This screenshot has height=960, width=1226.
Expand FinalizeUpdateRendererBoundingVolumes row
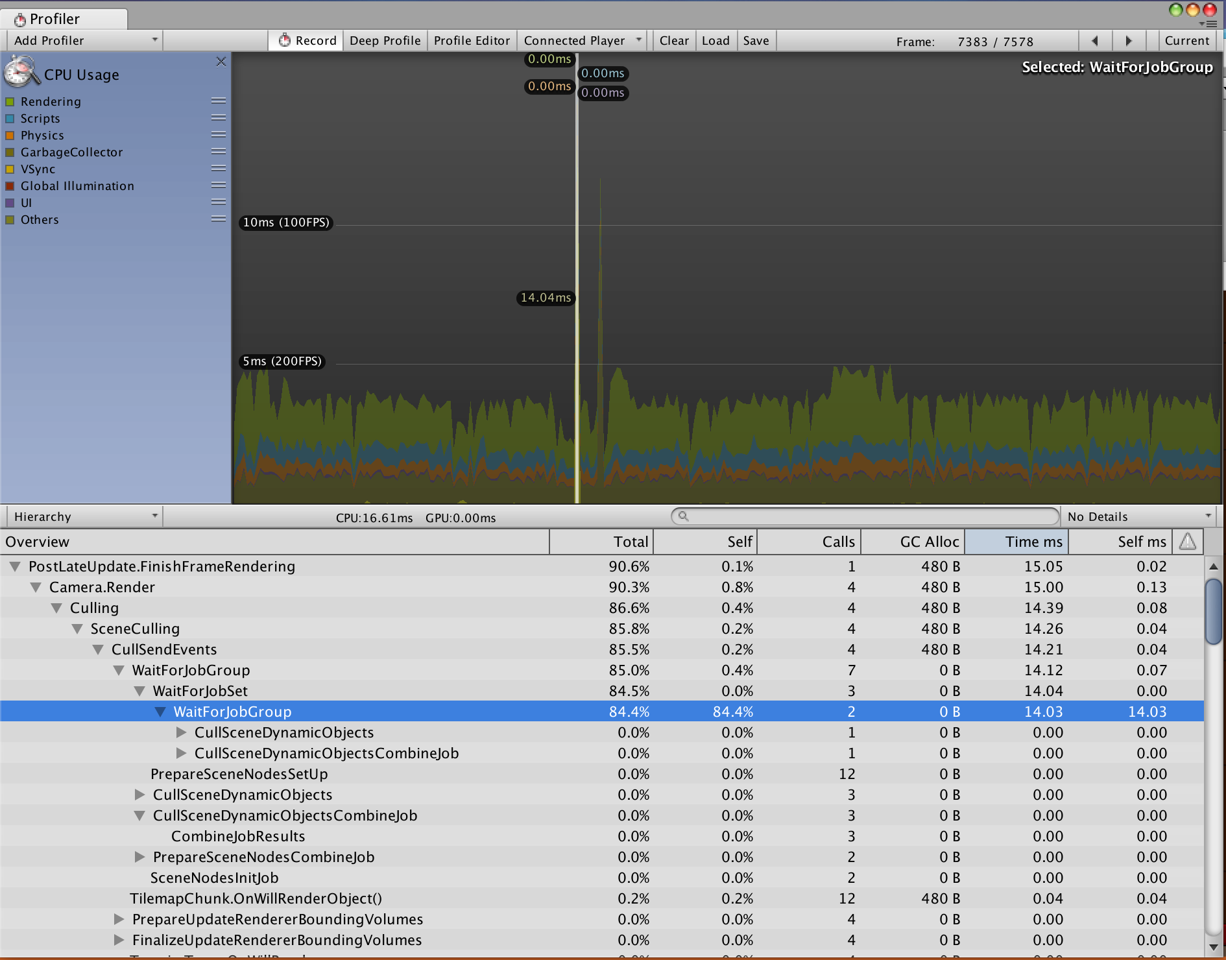[119, 940]
